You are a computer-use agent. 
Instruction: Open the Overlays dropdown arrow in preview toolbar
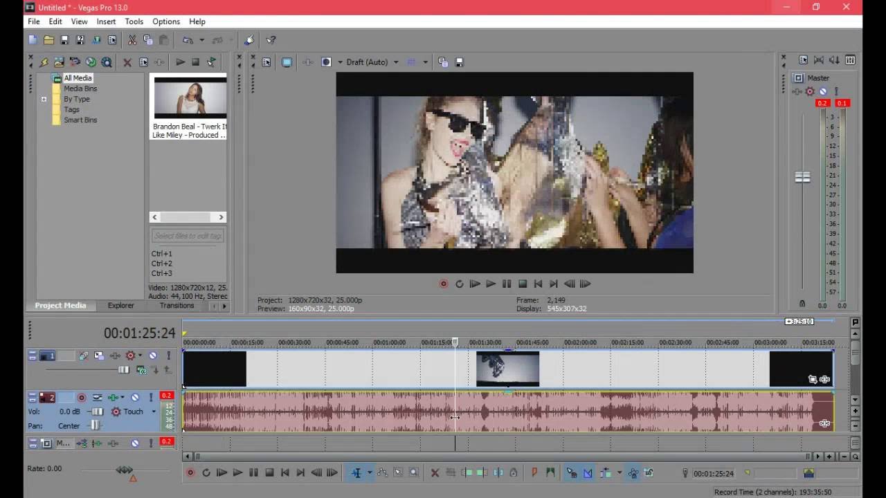[425, 62]
